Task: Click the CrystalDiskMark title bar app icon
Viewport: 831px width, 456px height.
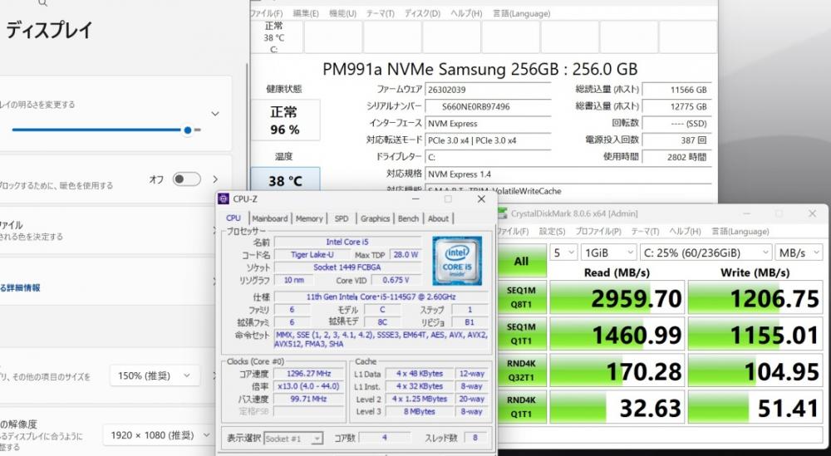Action: click(502, 213)
